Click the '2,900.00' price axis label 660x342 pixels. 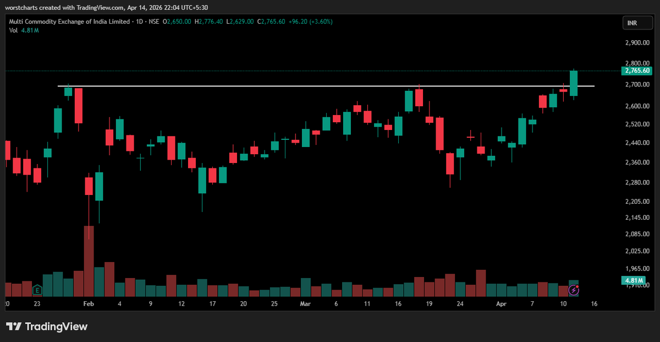pos(637,43)
